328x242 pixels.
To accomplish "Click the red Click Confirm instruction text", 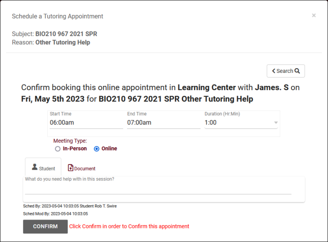I will point(129,226).
